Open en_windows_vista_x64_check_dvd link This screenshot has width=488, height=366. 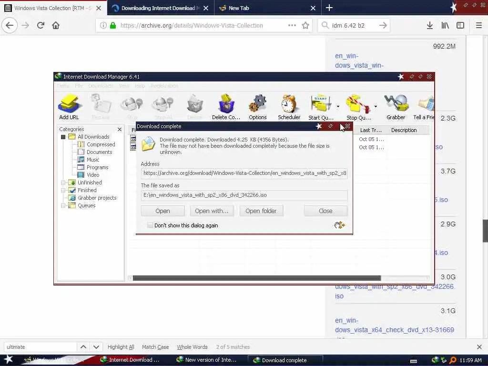394,325
